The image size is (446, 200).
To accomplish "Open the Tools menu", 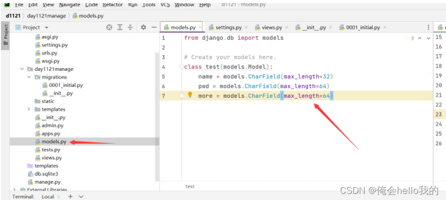I will [x=149, y=5].
